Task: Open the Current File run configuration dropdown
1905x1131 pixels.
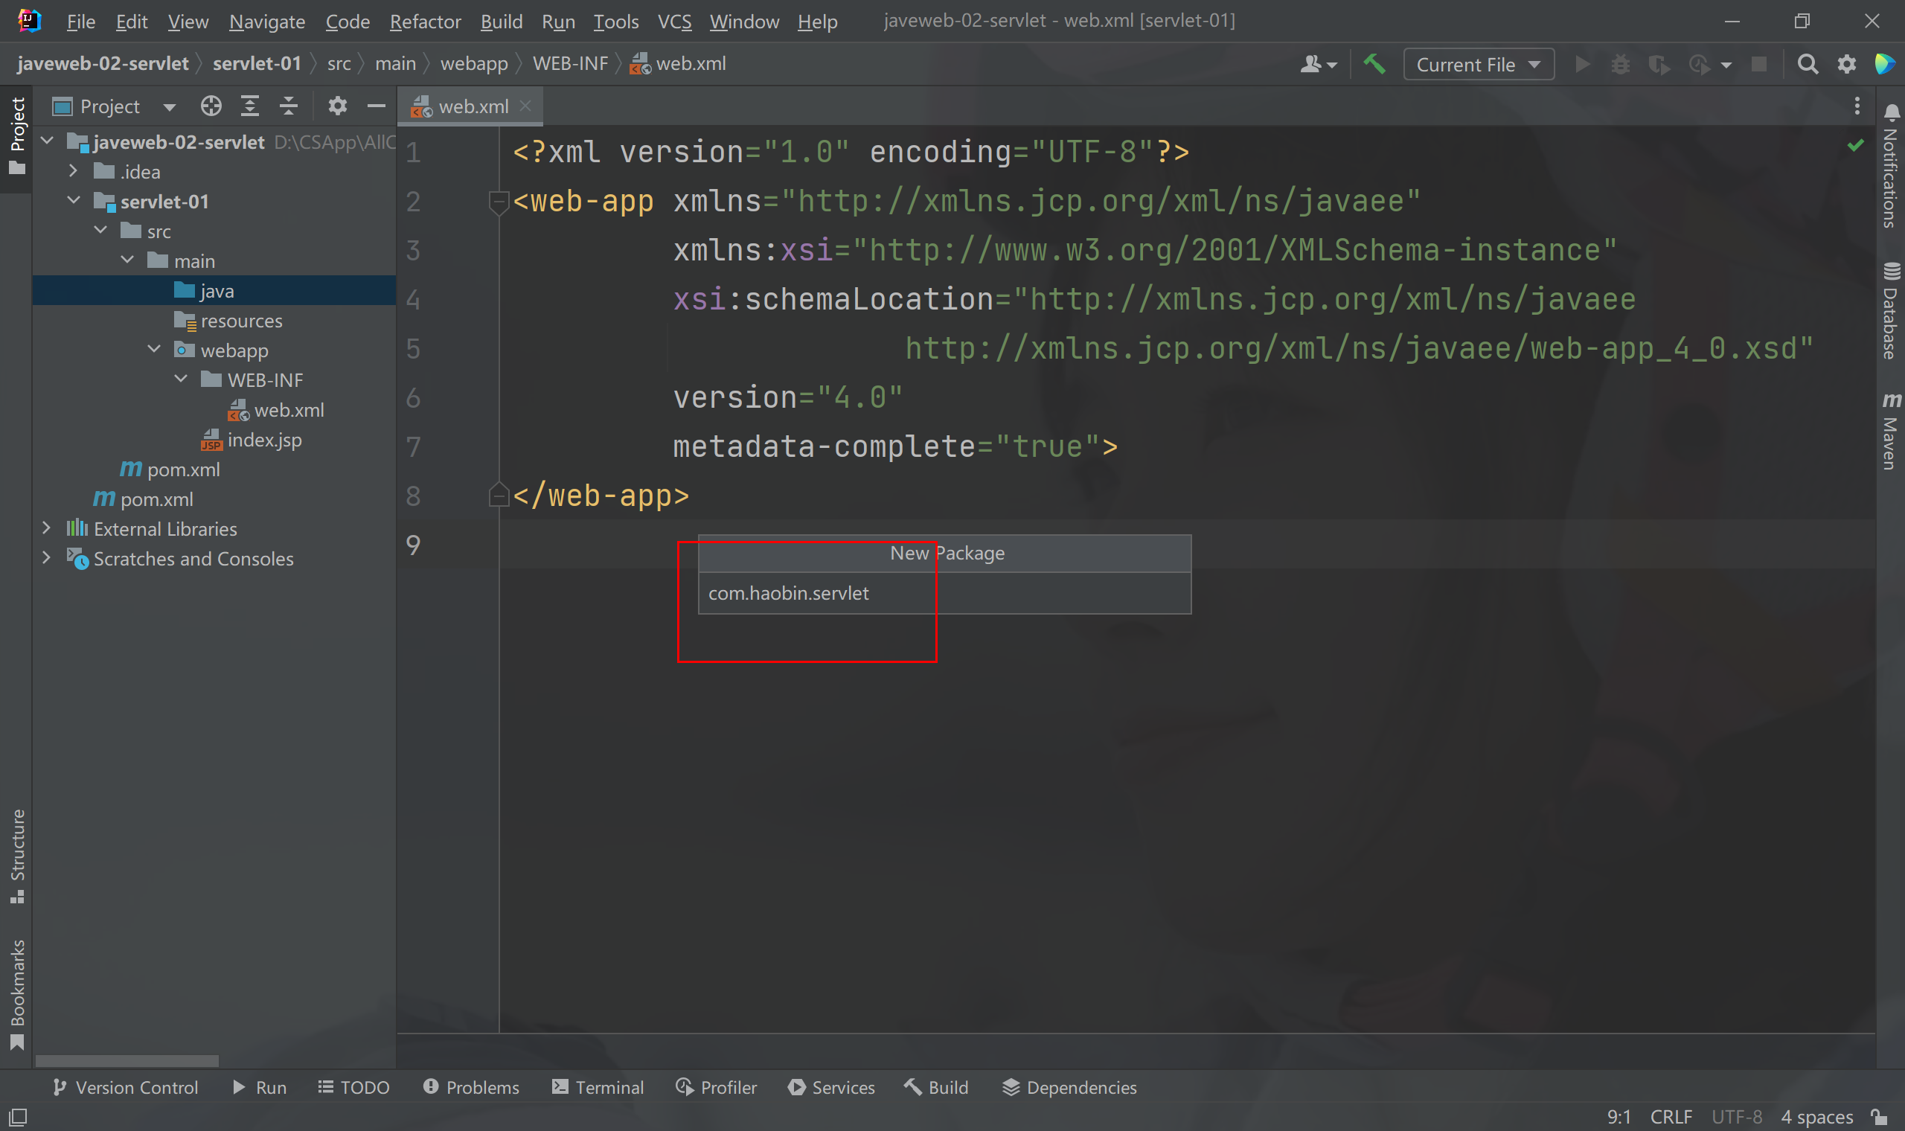Action: (x=1479, y=65)
